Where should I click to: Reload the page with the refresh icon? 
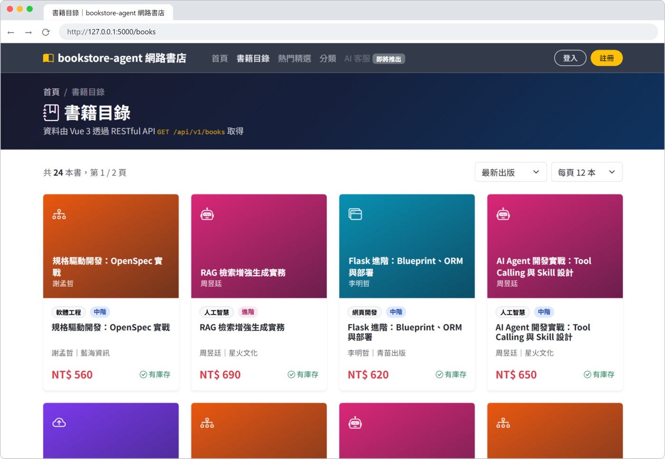pos(46,32)
